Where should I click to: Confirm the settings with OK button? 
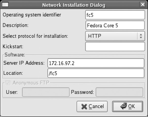point(128,107)
